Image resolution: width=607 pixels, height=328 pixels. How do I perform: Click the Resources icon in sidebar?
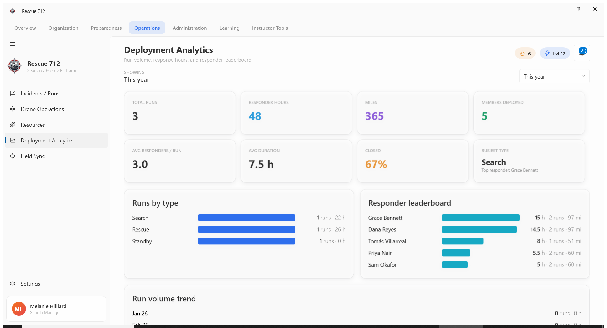coord(13,125)
